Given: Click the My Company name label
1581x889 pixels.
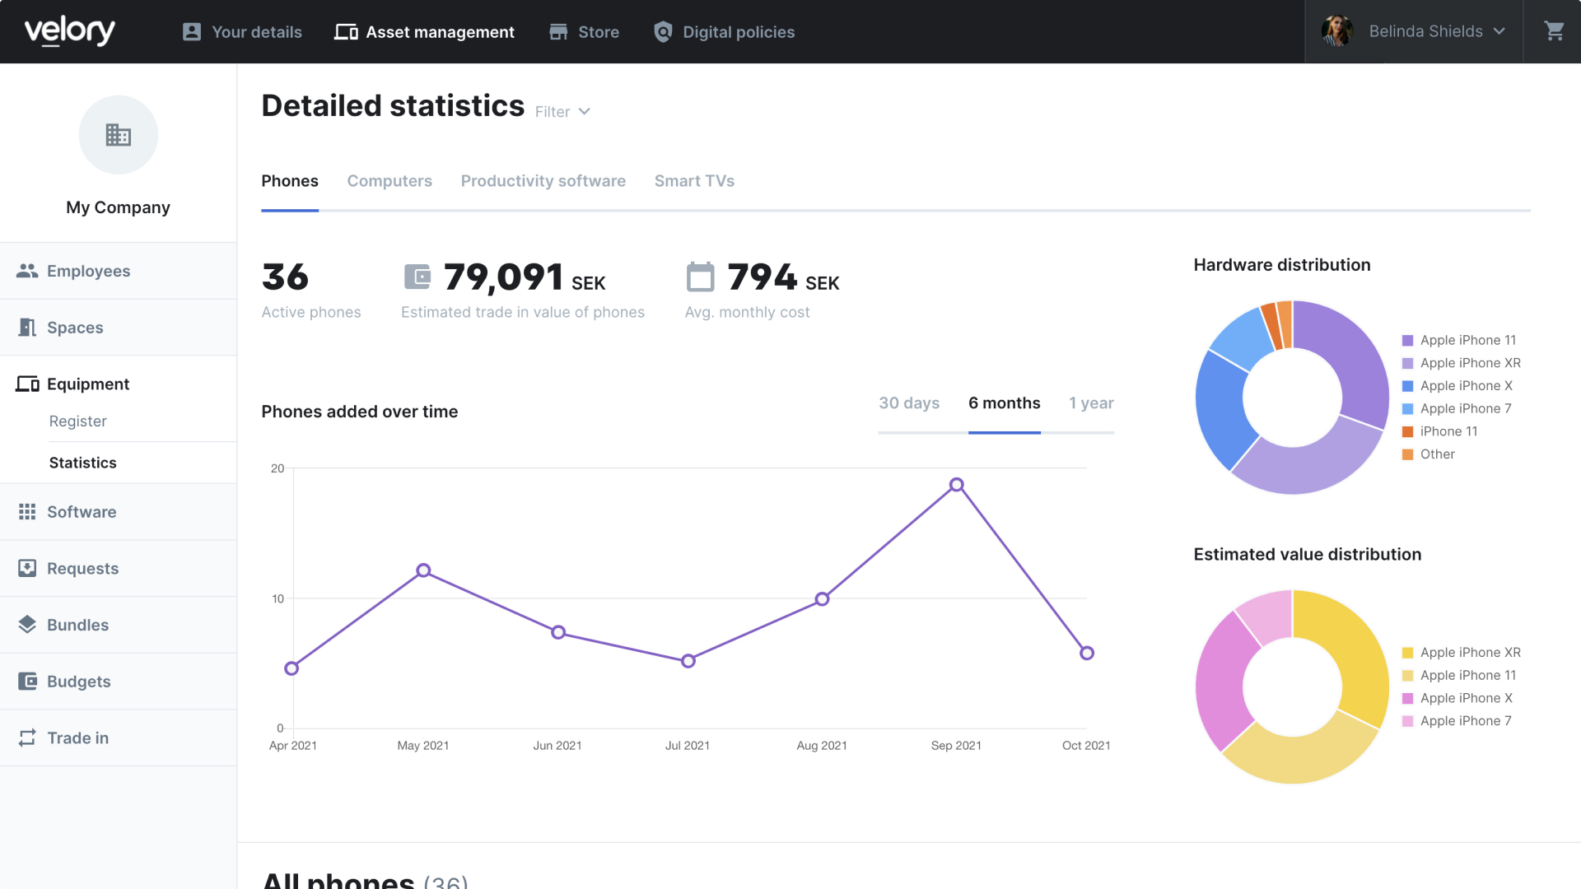Looking at the screenshot, I should click(x=119, y=207).
